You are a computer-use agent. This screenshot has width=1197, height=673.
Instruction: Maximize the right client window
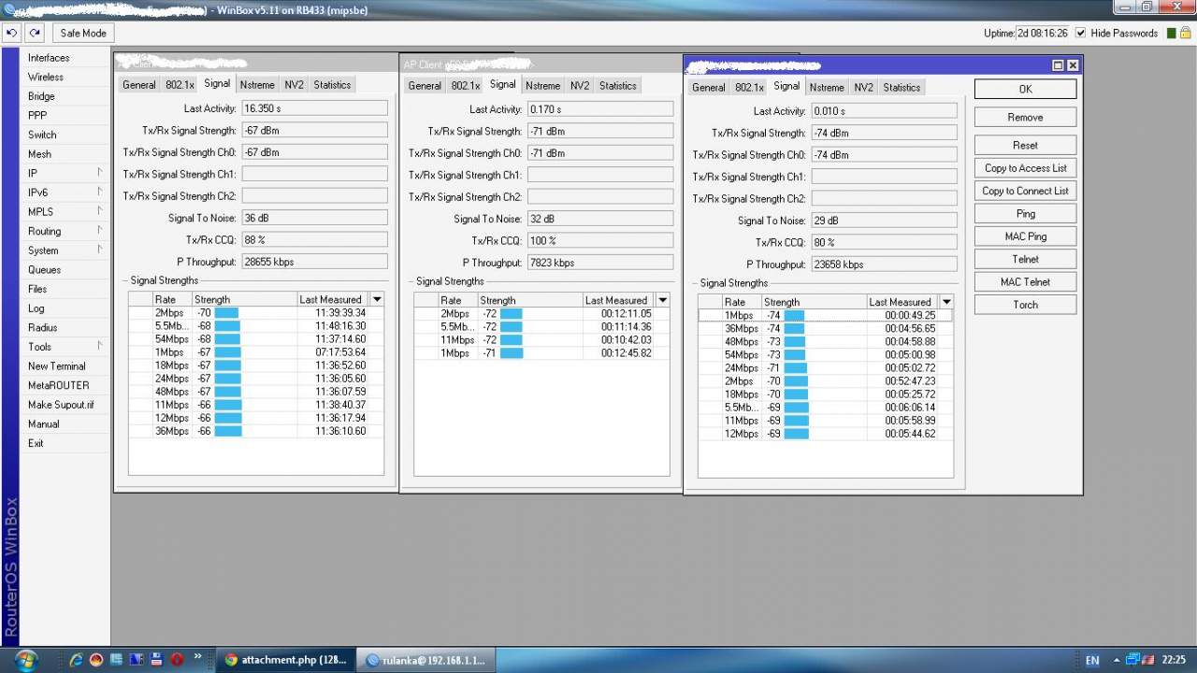[x=1058, y=65]
